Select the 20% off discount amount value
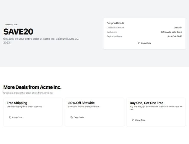 click(x=178, y=27)
